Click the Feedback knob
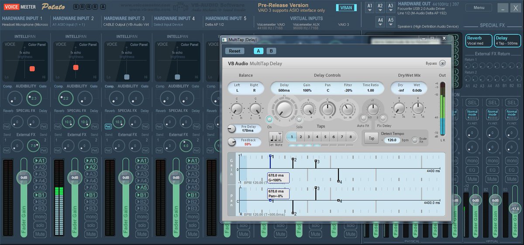This screenshot has width=524, height=245. pos(231,142)
